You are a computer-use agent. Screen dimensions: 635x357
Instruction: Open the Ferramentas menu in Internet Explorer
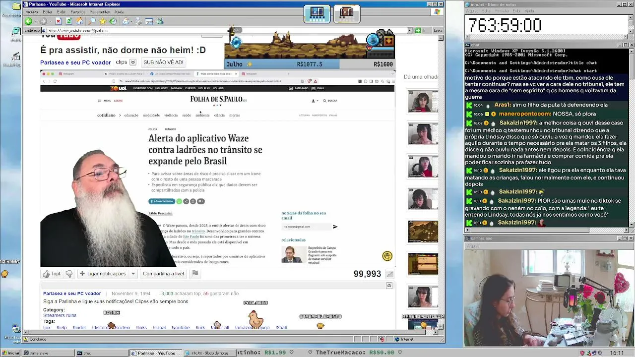tap(100, 12)
